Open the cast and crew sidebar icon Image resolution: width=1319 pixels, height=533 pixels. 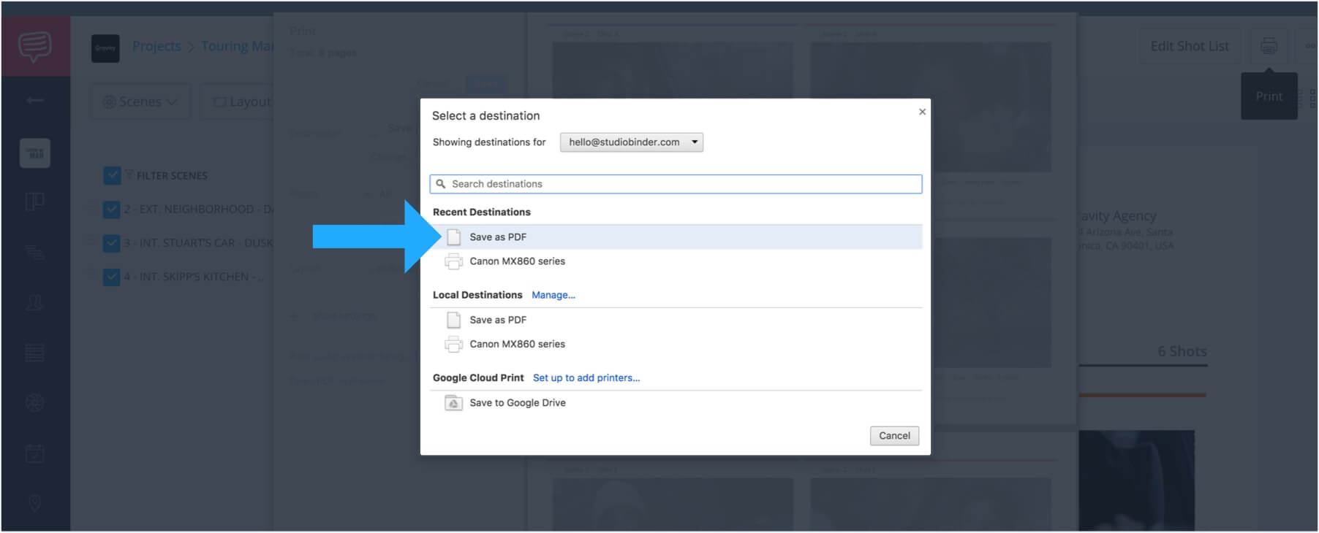[x=35, y=302]
